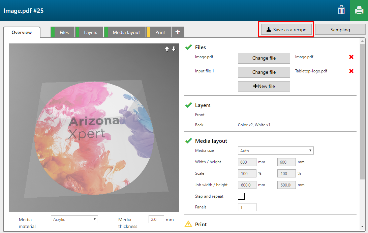Click Change file for Image.pdf

coord(264,58)
